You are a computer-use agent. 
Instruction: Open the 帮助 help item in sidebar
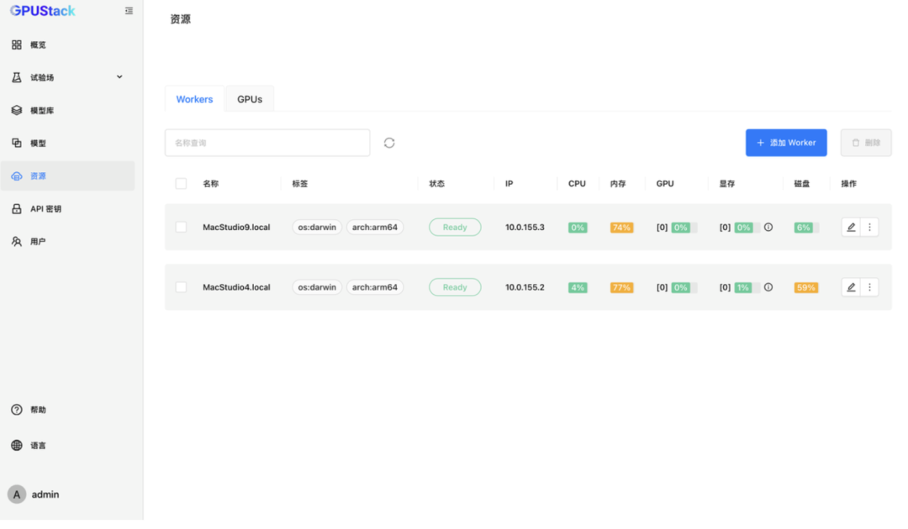pos(38,410)
